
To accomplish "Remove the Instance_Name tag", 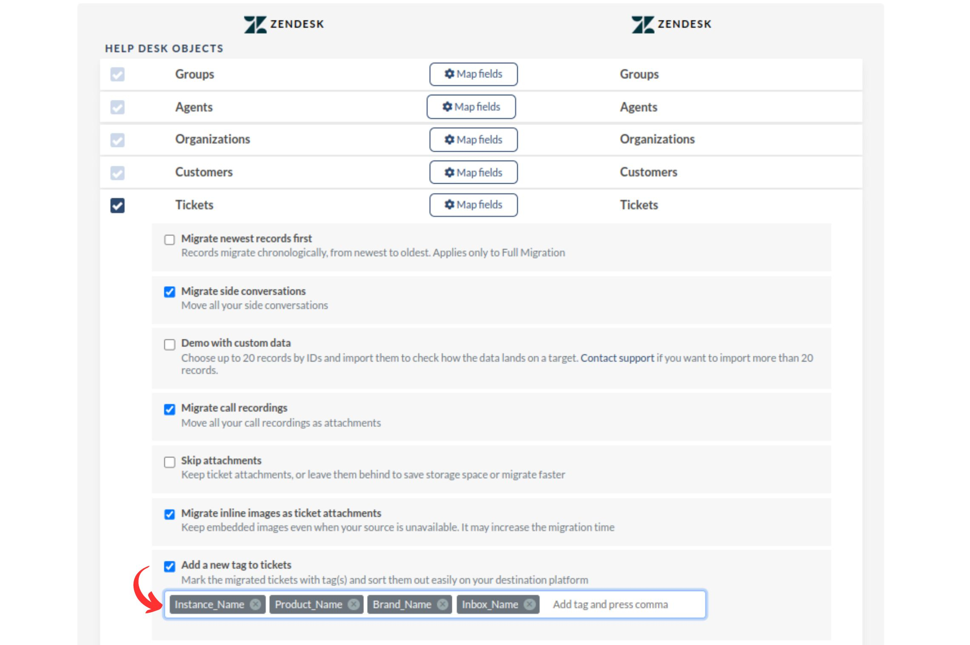I will [255, 604].
